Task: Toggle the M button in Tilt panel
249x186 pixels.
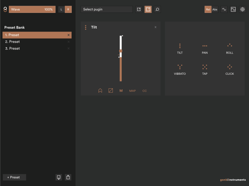Action: (x=121, y=91)
